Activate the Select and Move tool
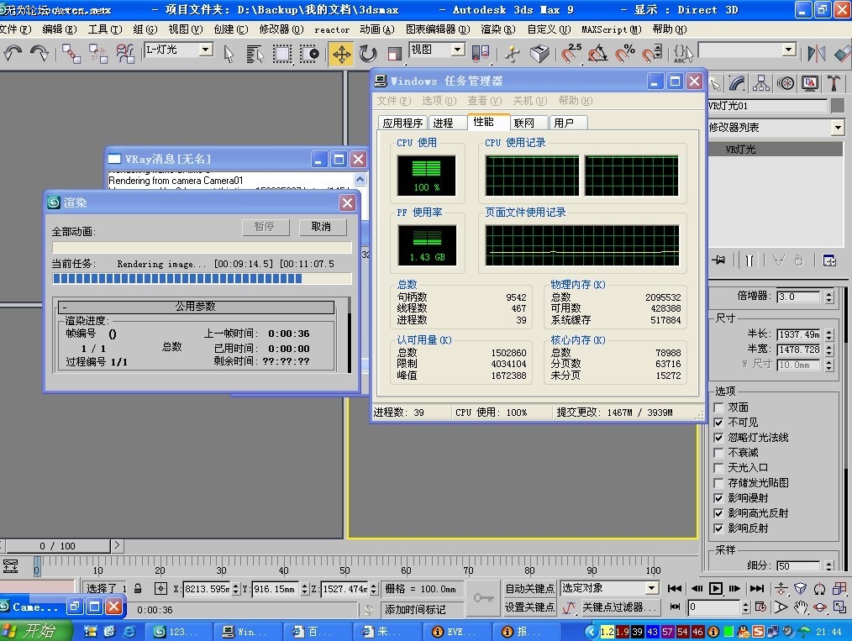Image resolution: width=852 pixels, height=641 pixels. pyautogui.click(x=342, y=54)
